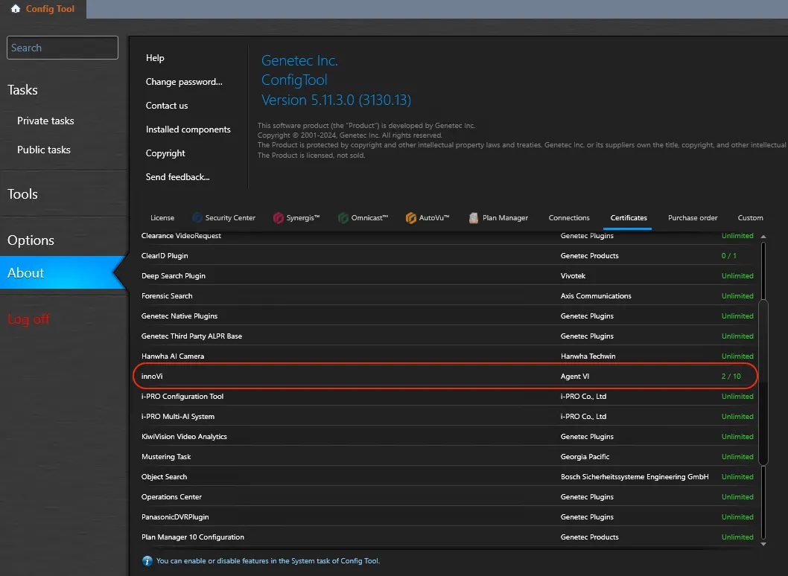
Task: Click the certificates list scroll-up arrow
Action: (x=763, y=236)
